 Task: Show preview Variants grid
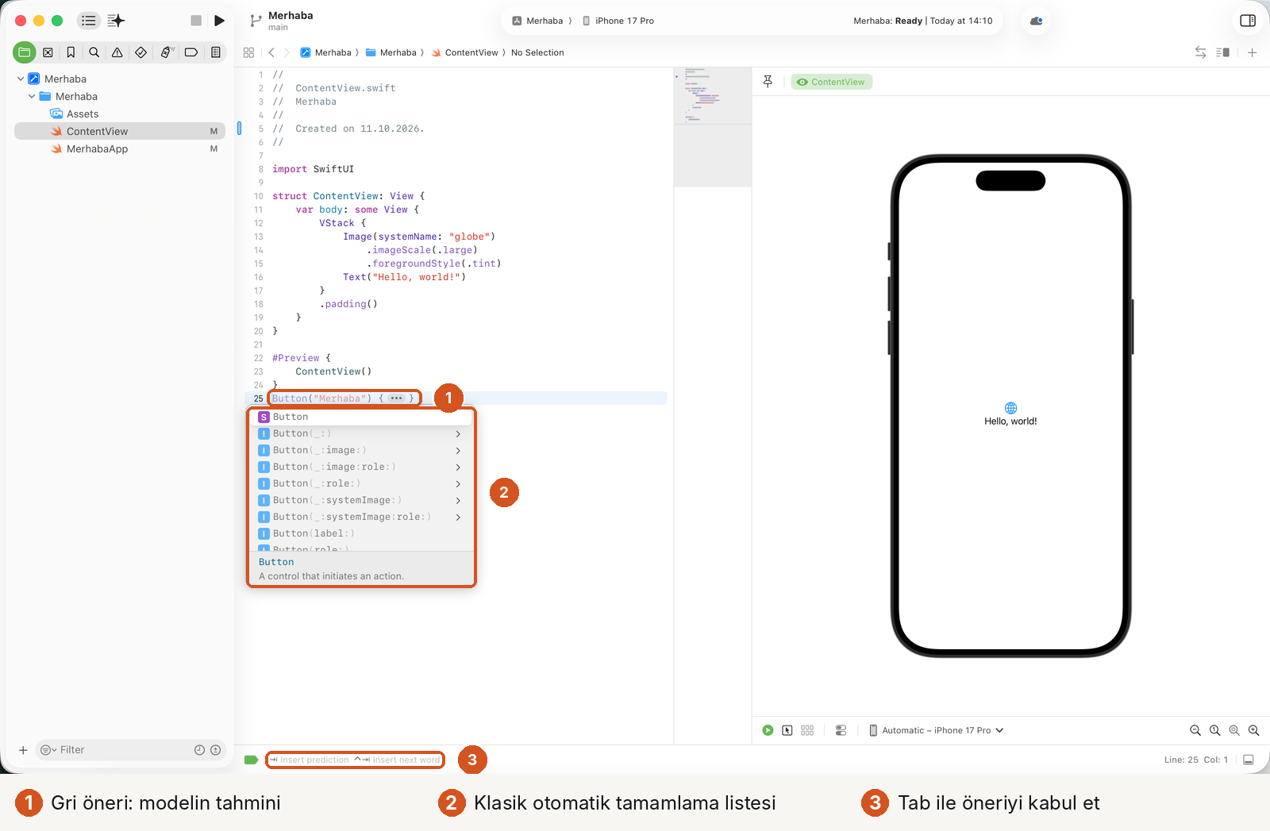(x=807, y=730)
